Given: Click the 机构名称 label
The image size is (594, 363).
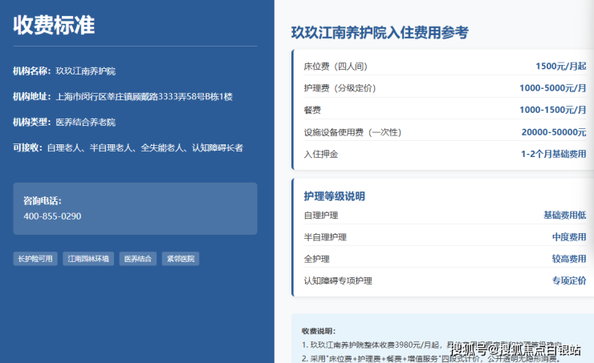Looking at the screenshot, I should point(32,71).
